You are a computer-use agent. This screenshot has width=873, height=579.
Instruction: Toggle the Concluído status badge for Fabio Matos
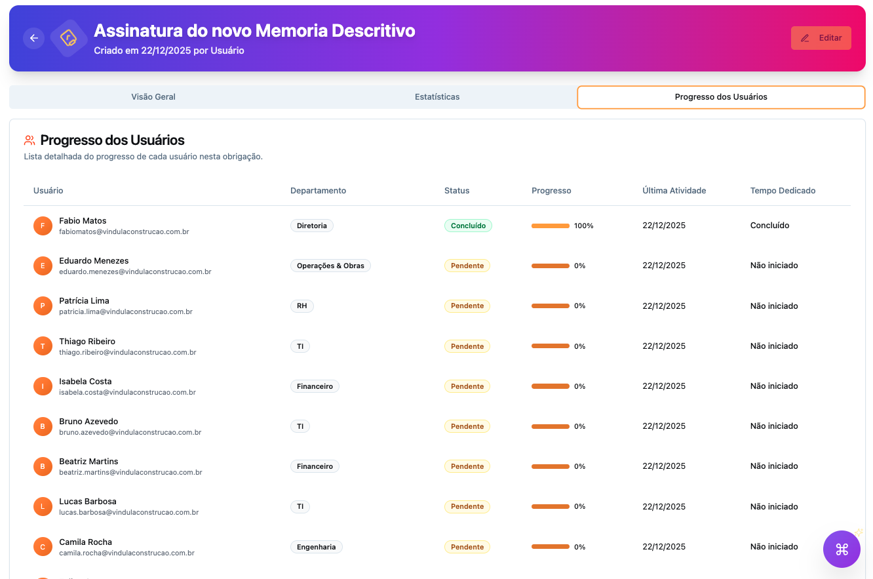468,225
